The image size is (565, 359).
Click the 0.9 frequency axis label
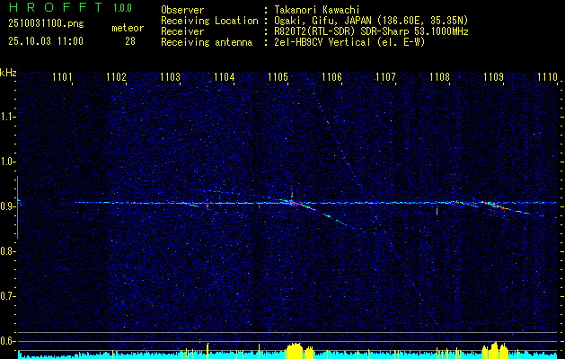(6, 206)
